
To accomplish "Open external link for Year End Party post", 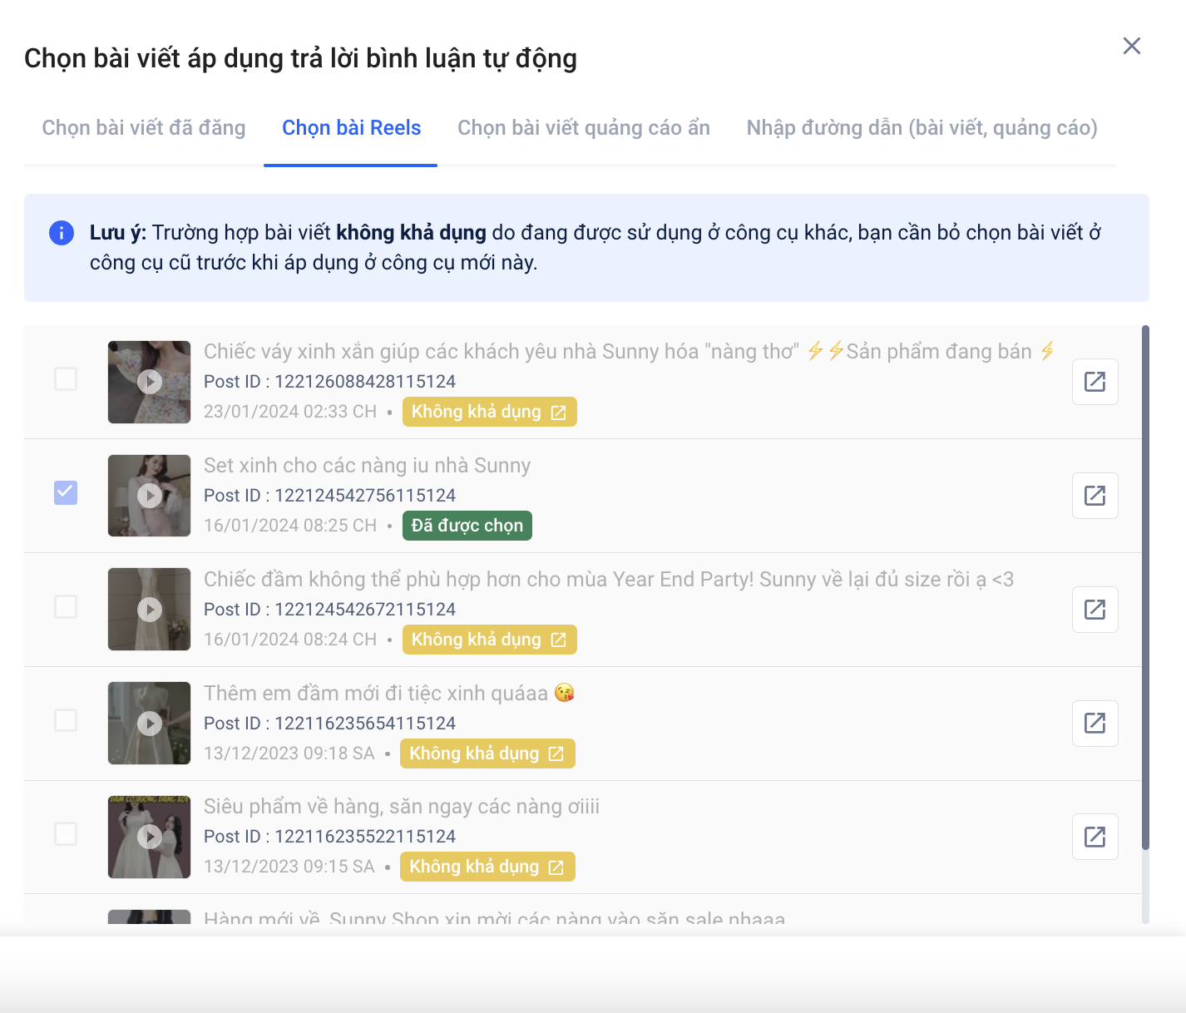I will (x=1095, y=610).
